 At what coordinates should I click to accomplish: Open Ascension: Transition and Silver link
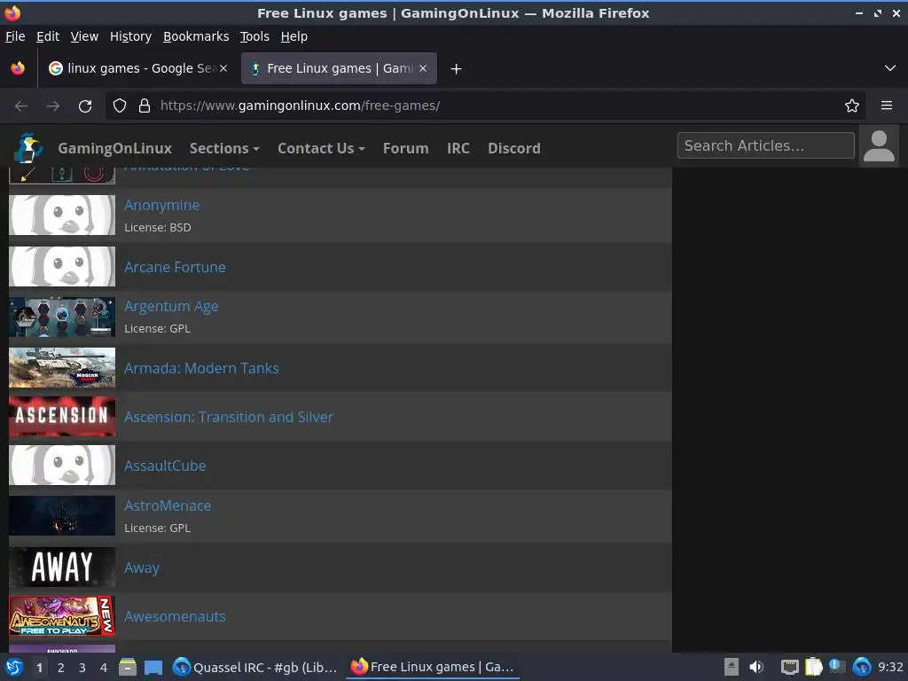click(229, 417)
